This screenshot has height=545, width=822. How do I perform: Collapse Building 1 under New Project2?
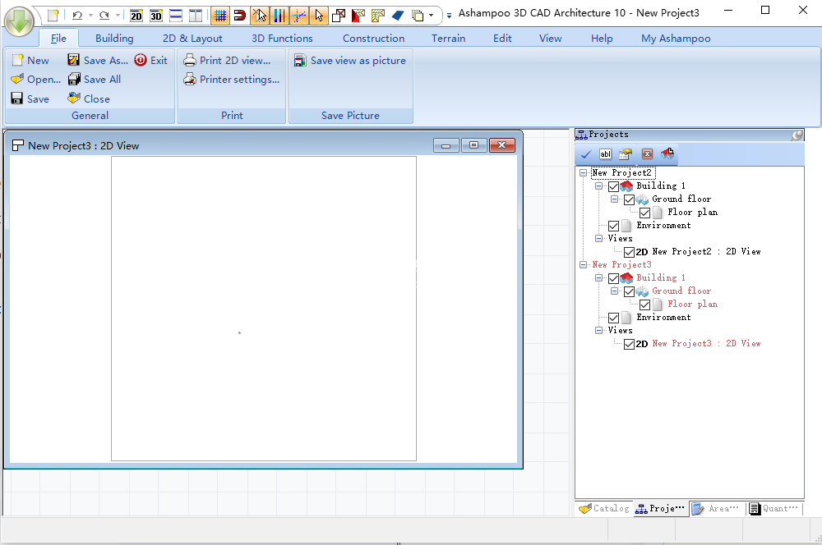[x=598, y=185]
